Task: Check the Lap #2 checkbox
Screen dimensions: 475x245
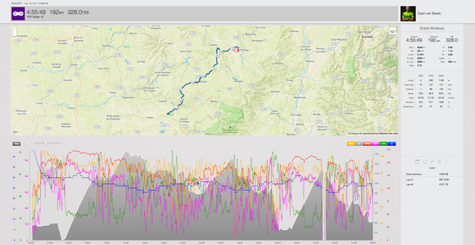Action: (404, 184)
